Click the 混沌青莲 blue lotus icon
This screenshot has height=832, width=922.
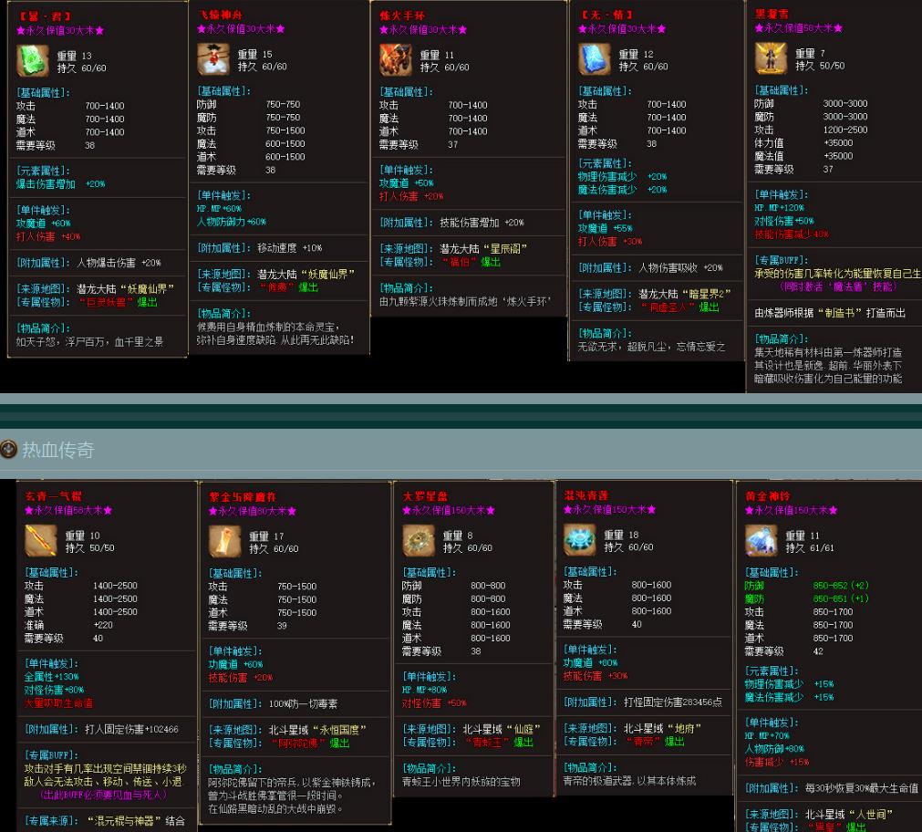point(580,540)
